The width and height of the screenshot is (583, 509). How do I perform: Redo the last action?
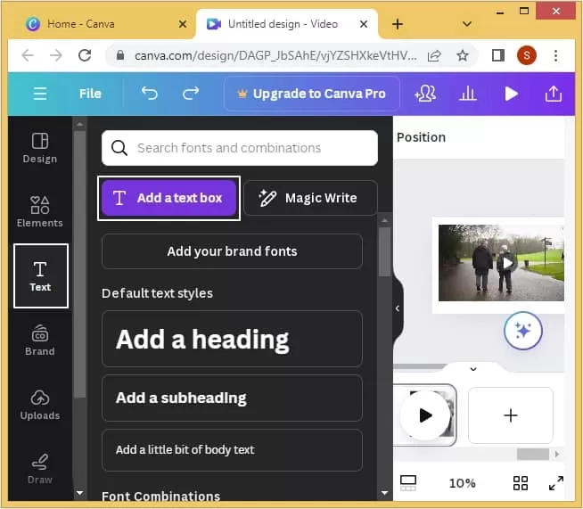(x=191, y=94)
